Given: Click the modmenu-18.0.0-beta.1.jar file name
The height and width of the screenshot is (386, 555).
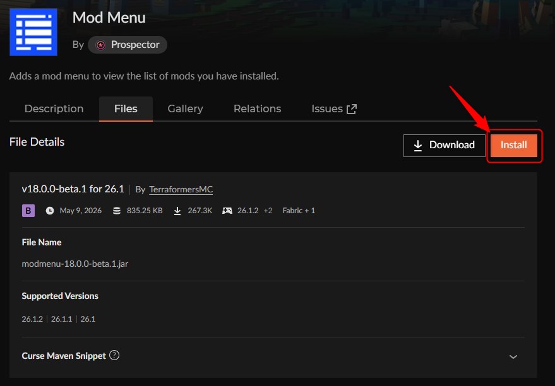Looking at the screenshot, I should pyautogui.click(x=75, y=264).
